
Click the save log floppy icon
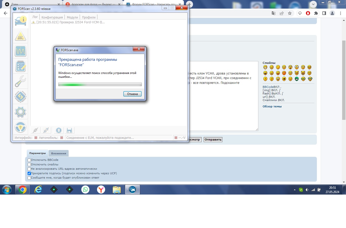click(x=69, y=130)
